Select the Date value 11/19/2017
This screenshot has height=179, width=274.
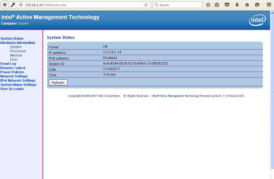[x=111, y=69]
